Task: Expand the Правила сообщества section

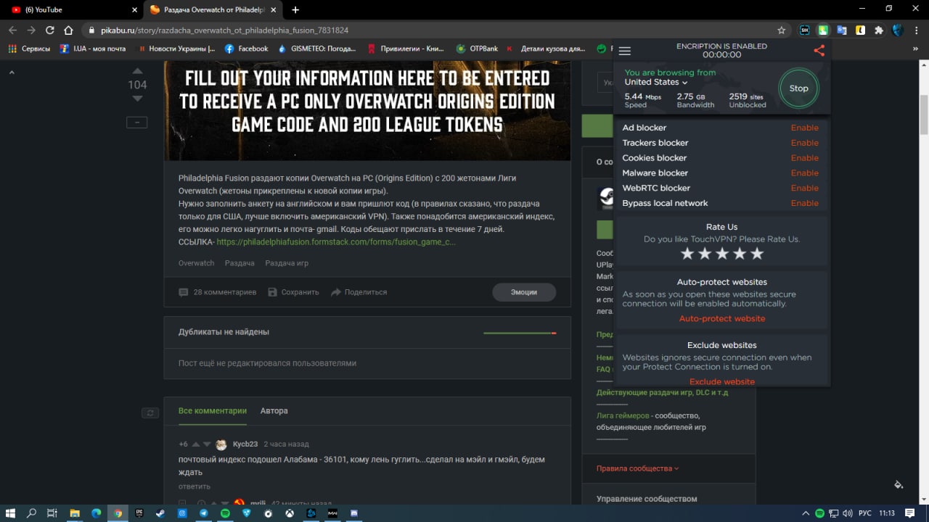Action: (x=638, y=468)
